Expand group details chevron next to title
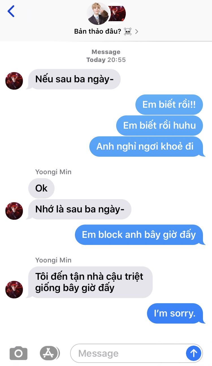 click(x=137, y=32)
